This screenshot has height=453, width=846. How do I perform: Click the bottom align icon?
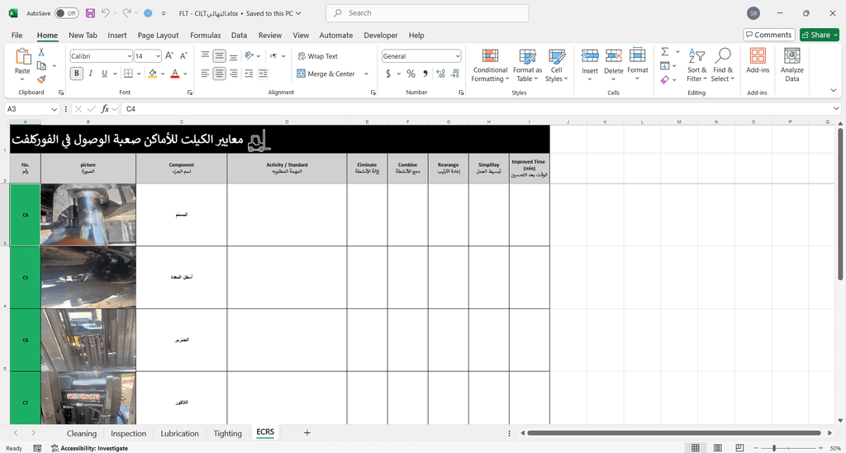coord(233,55)
